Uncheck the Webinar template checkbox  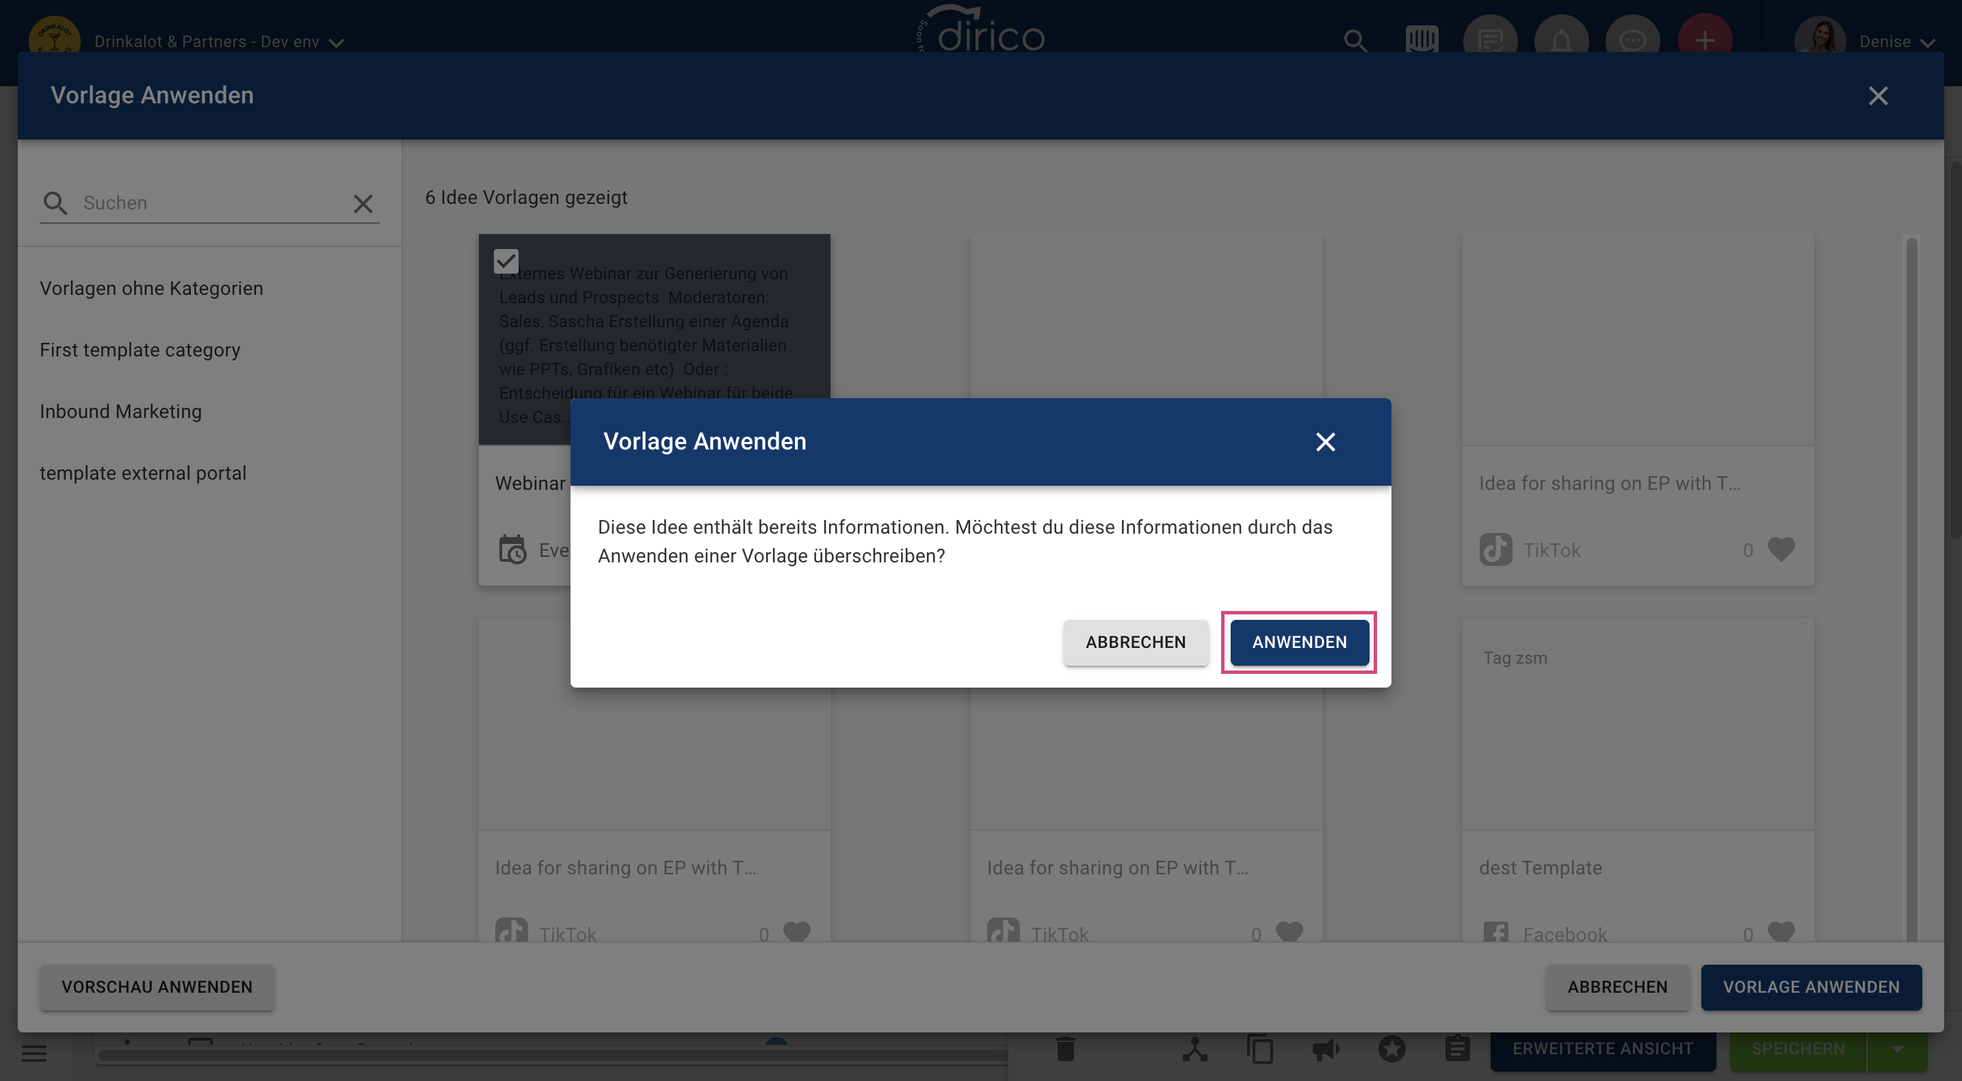pos(506,261)
